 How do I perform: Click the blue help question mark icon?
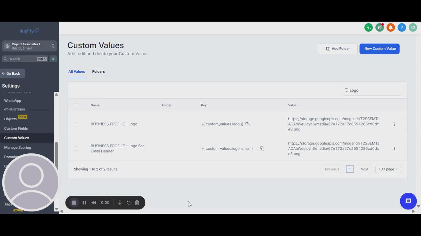click(x=402, y=28)
